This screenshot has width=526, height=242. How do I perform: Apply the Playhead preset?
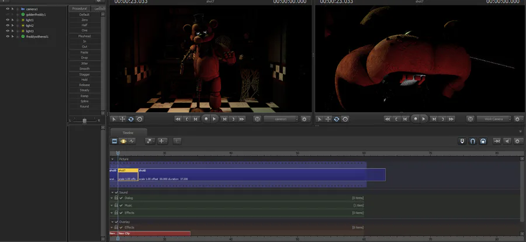(85, 36)
